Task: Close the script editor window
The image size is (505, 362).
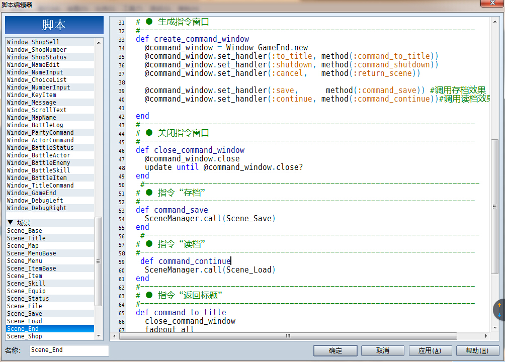Action: point(492,3)
